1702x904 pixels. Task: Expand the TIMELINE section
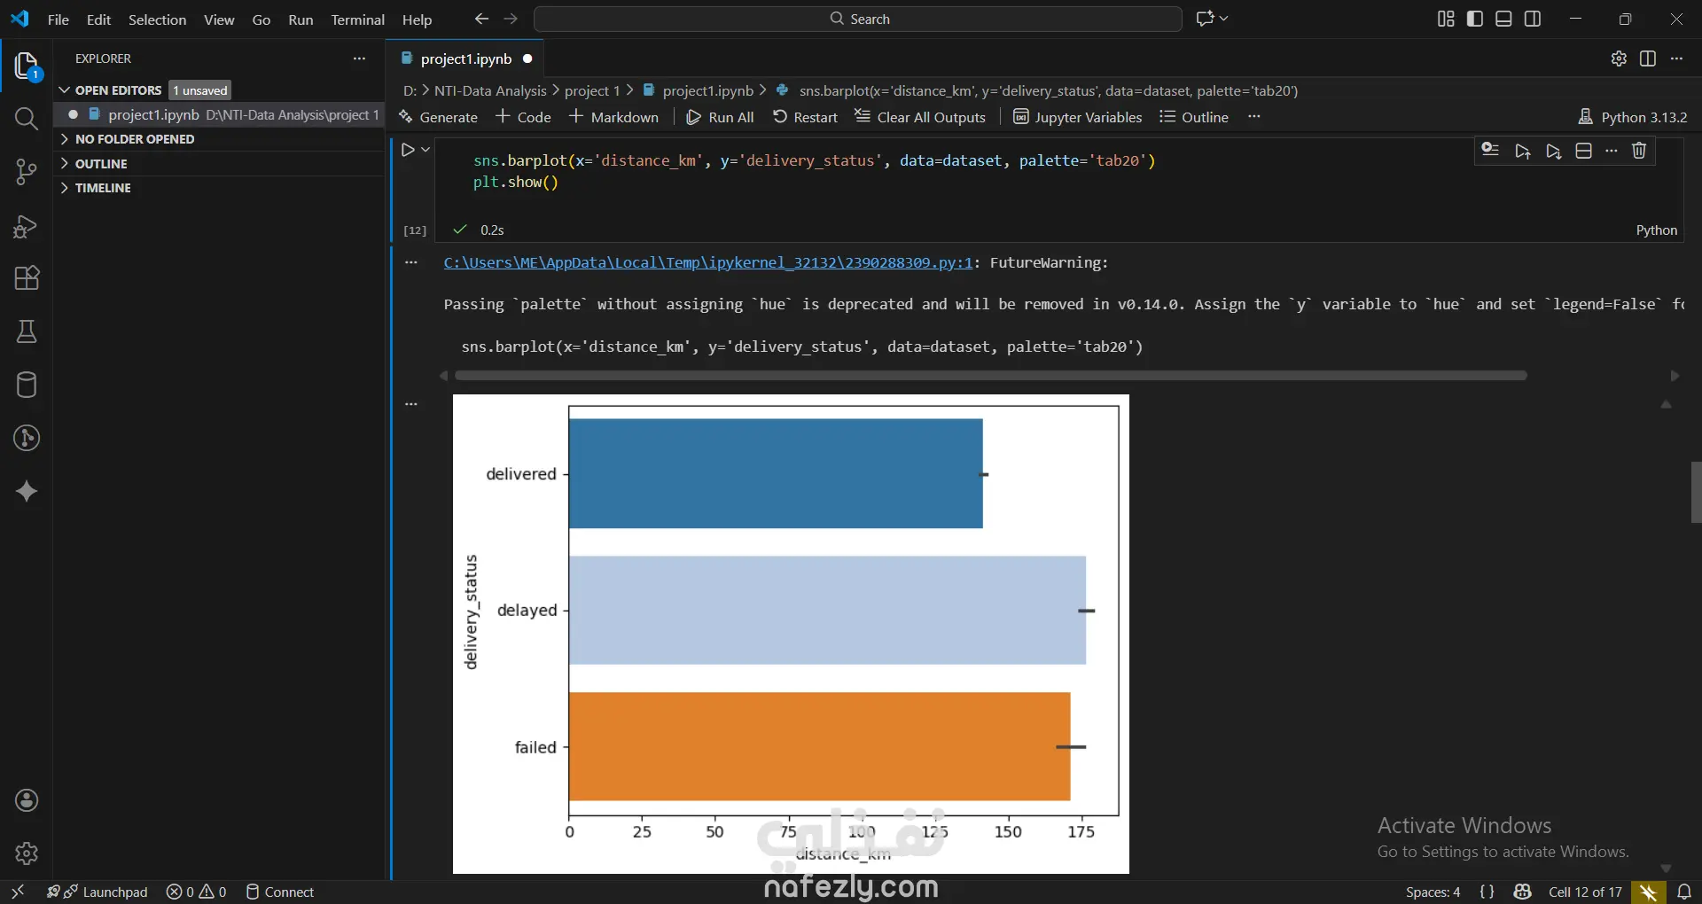[103, 188]
